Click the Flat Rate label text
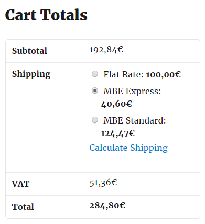The width and height of the screenshot is (205, 224). pyautogui.click(x=123, y=74)
